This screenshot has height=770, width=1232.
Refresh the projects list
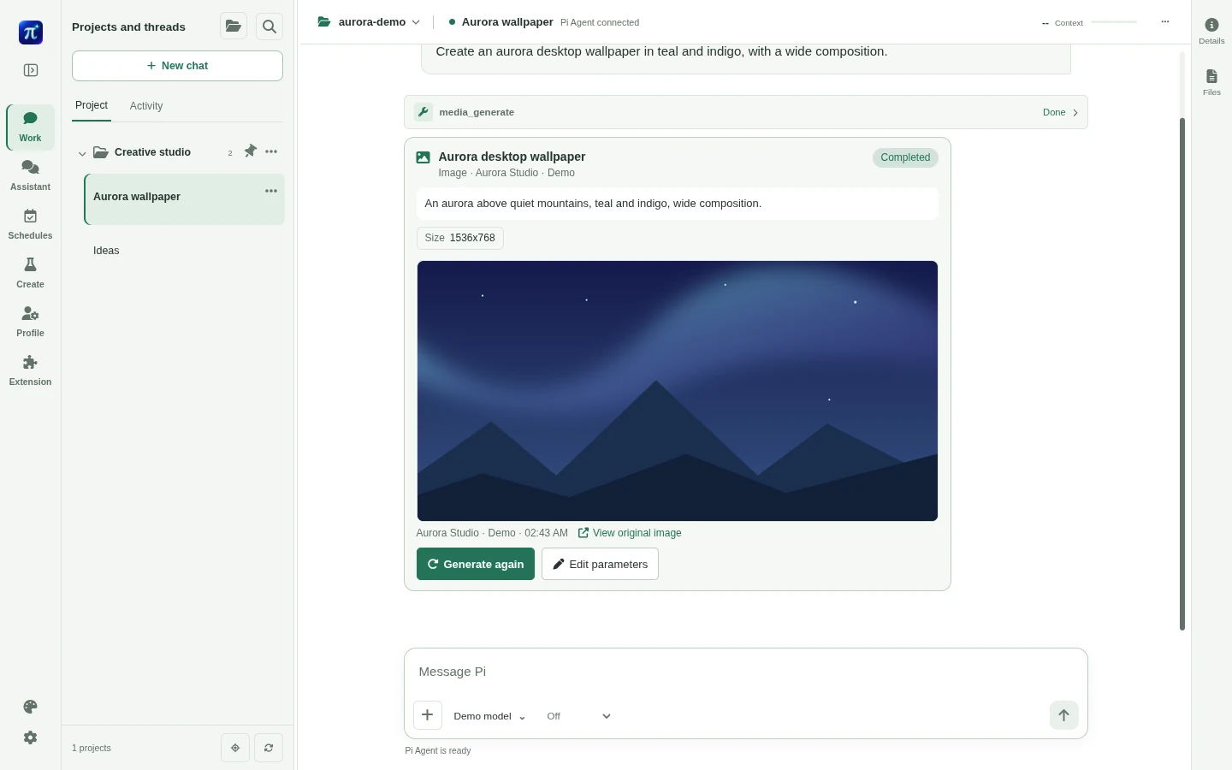point(269,748)
